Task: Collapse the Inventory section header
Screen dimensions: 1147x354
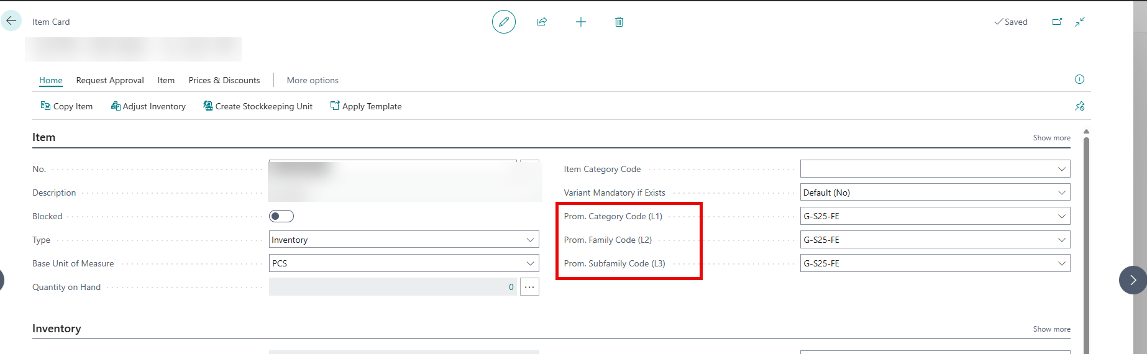Action: 57,329
